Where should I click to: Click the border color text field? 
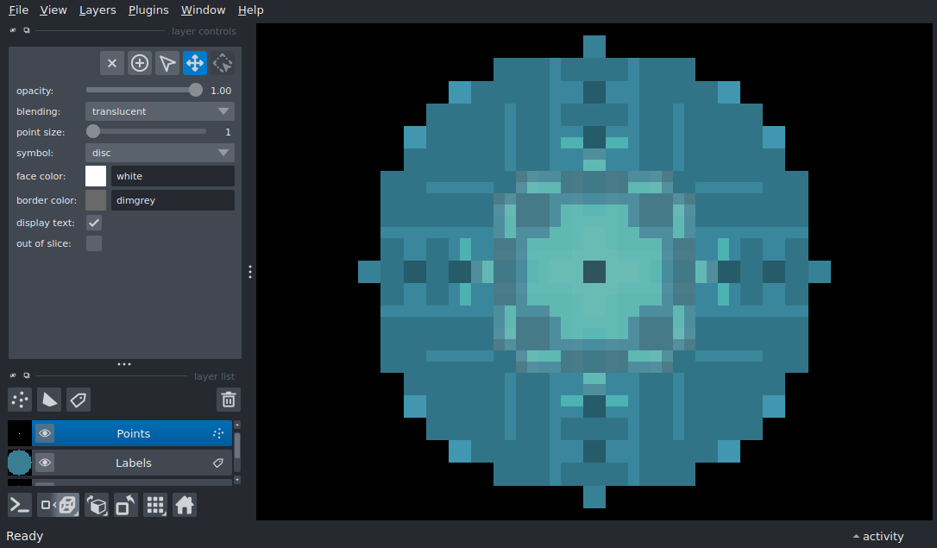pyautogui.click(x=173, y=200)
